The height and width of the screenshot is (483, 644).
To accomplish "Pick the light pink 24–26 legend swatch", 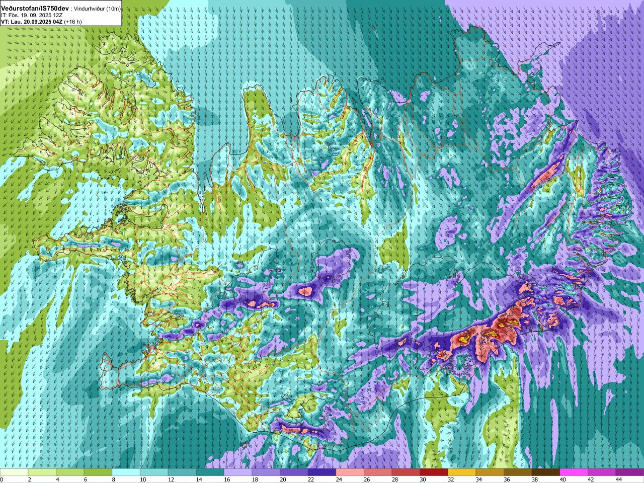I will 350,472.
